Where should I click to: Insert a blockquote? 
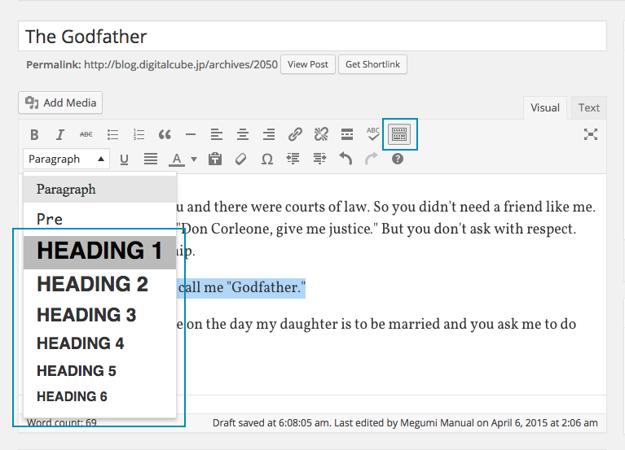[165, 134]
